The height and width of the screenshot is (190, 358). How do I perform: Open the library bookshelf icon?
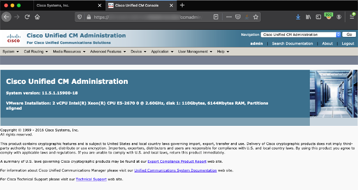[308, 17]
